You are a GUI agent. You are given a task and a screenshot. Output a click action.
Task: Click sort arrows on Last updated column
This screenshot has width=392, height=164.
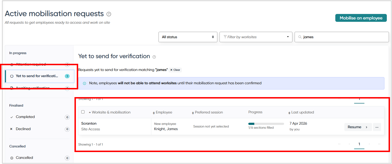coord(289,113)
